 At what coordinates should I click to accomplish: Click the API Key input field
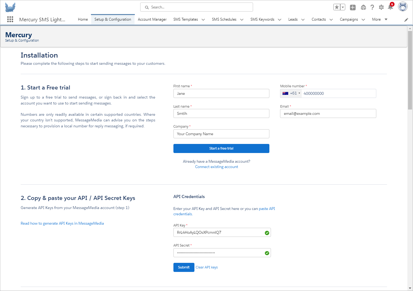[222, 232]
